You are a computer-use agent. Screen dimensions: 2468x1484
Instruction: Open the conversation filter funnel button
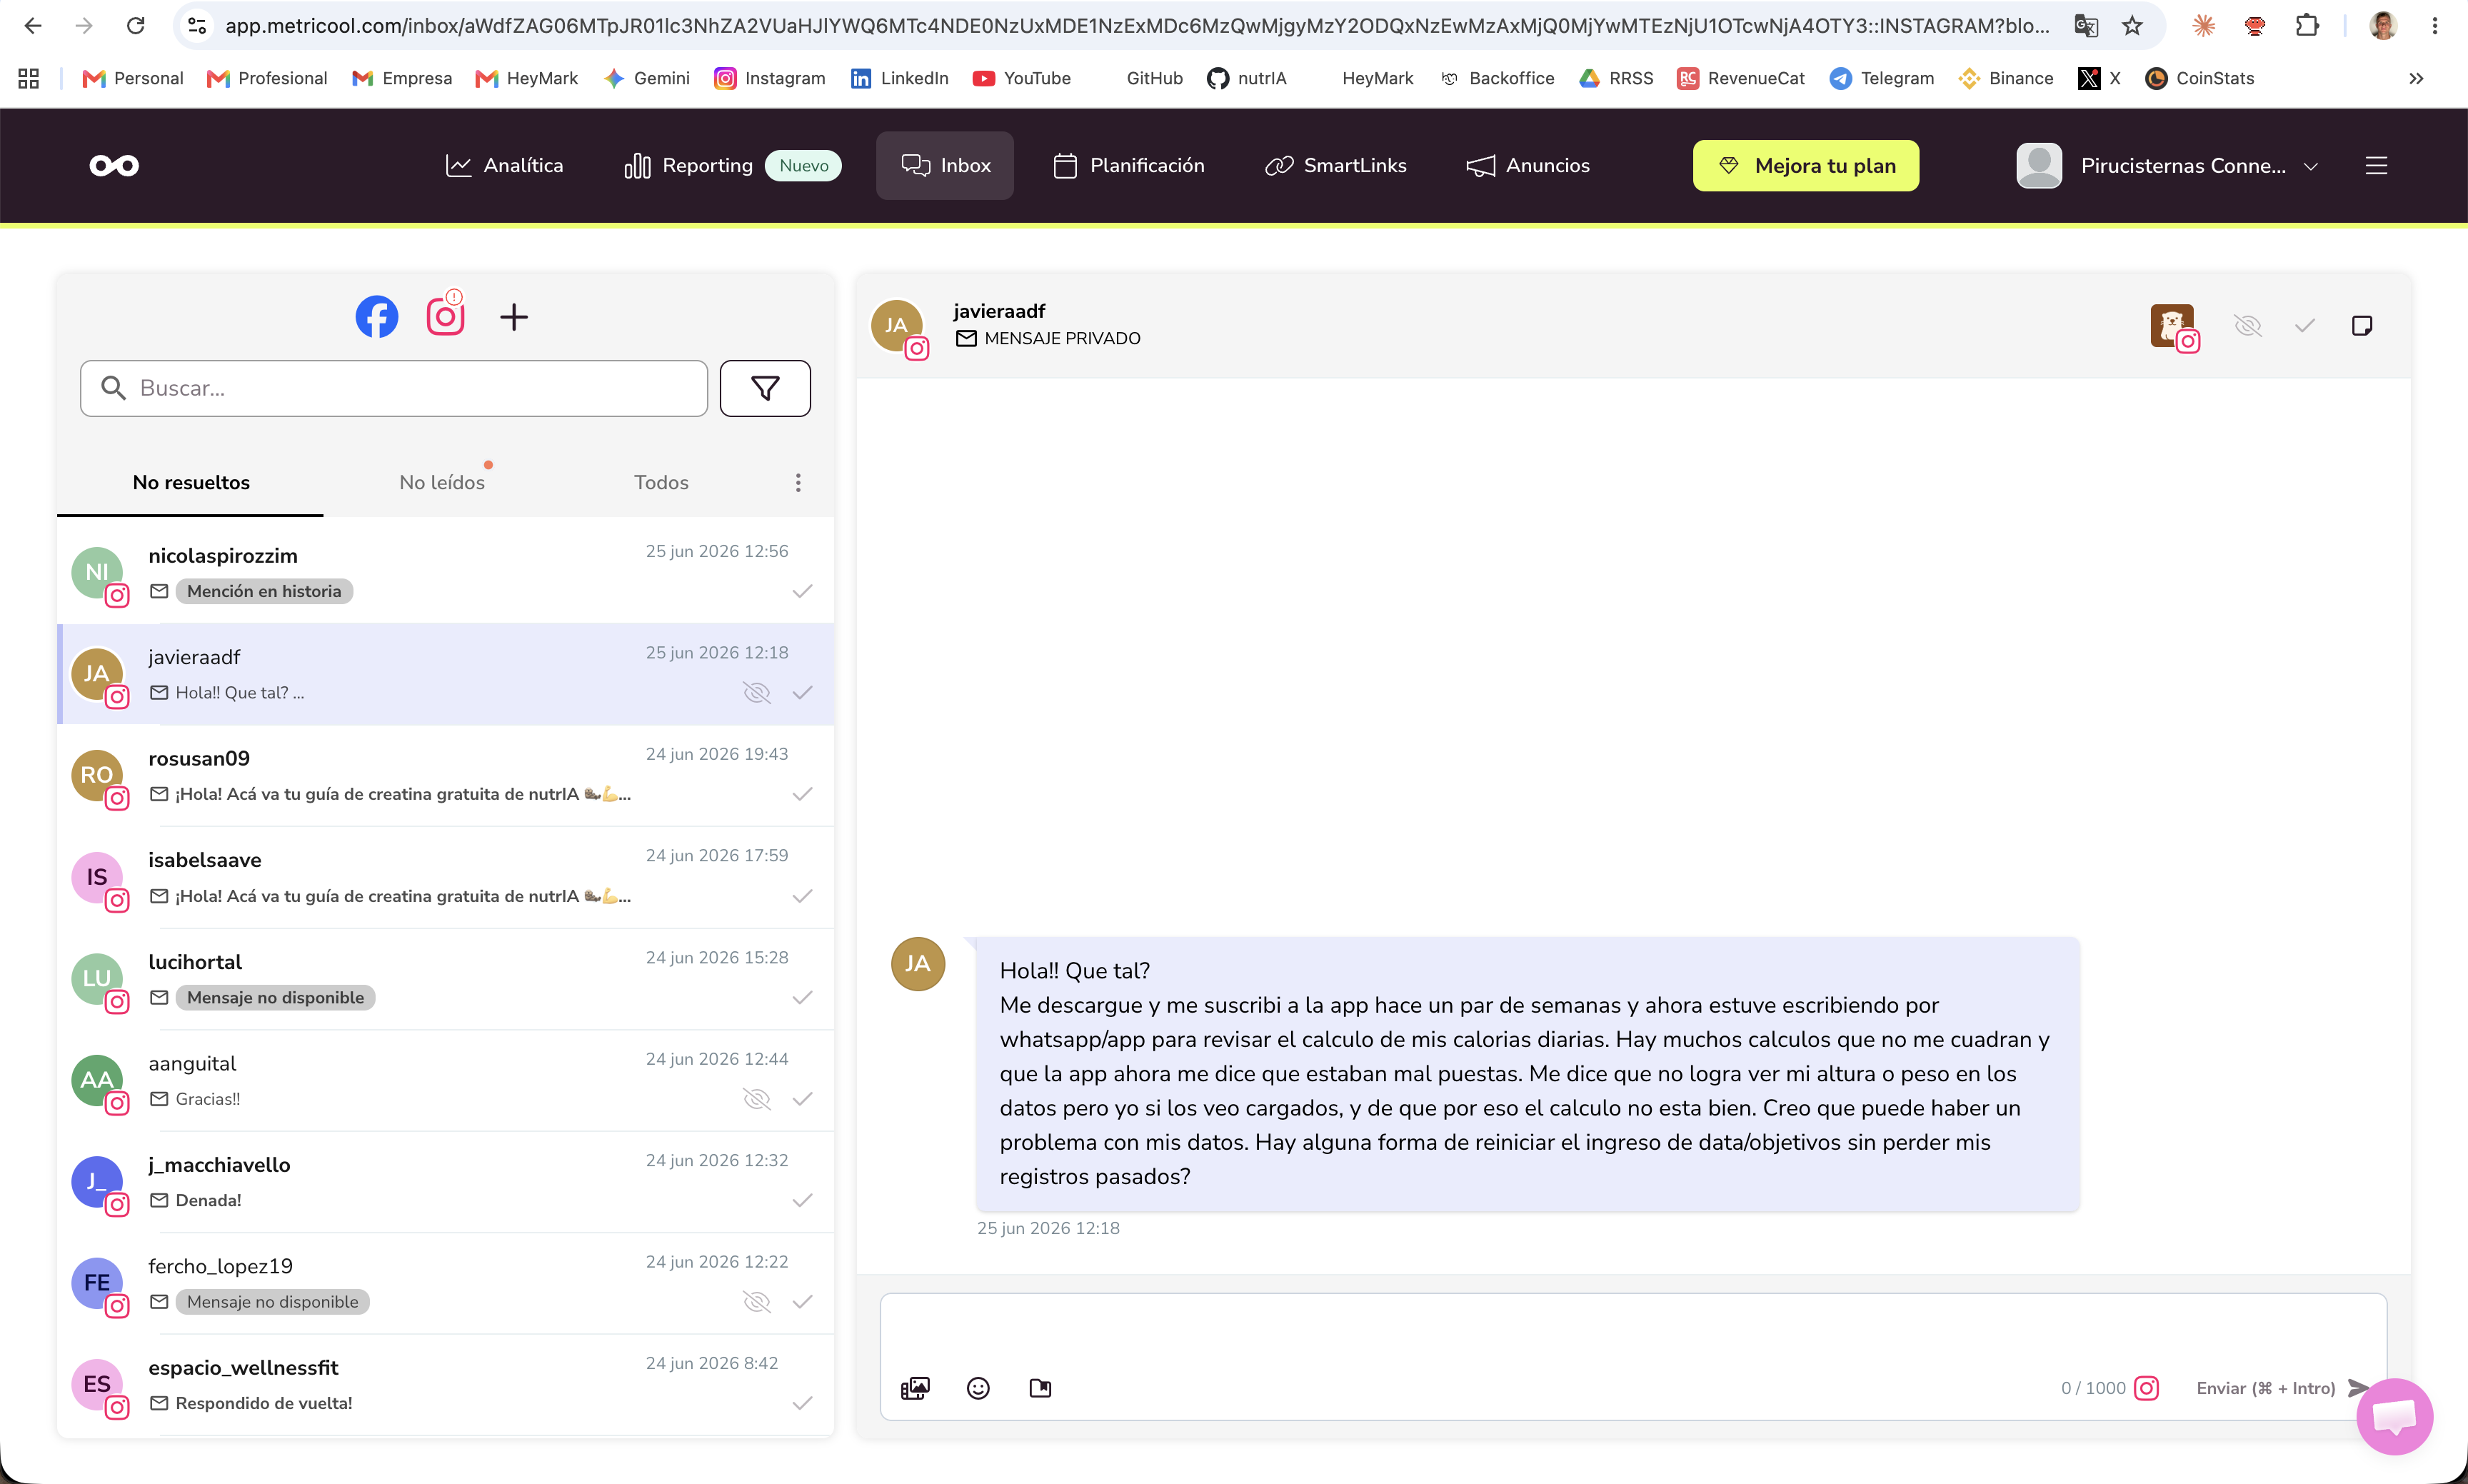[x=765, y=388]
